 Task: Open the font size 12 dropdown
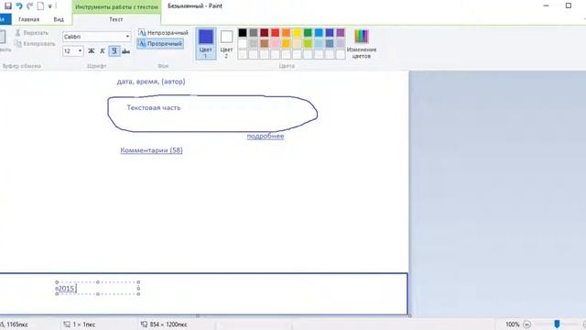click(80, 51)
